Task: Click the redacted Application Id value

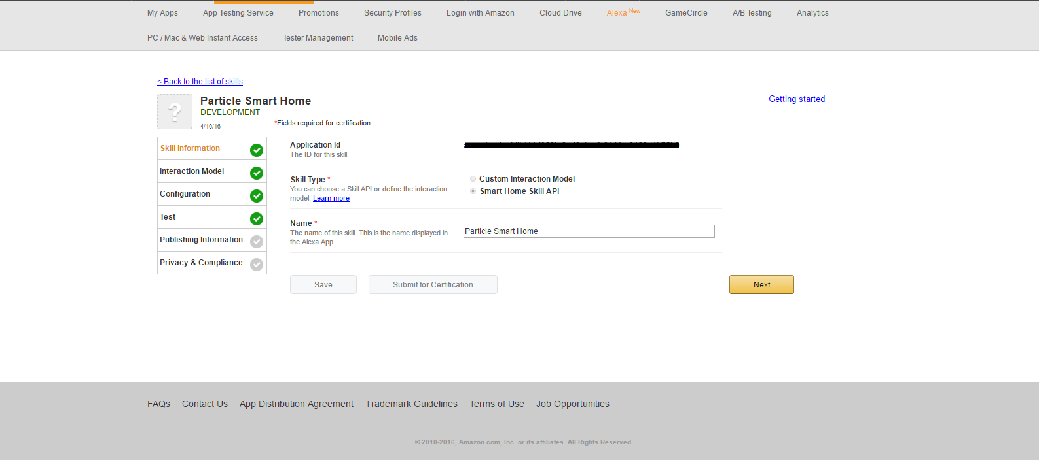Action: pyautogui.click(x=572, y=145)
